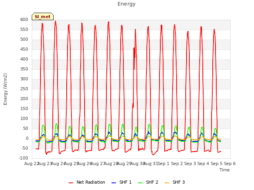This screenshot has height=190, width=254.
Task: Select the 300 y-axis tick label
Action: click(24, 79)
